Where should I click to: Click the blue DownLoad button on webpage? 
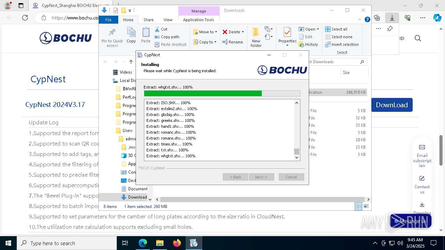click(x=392, y=105)
